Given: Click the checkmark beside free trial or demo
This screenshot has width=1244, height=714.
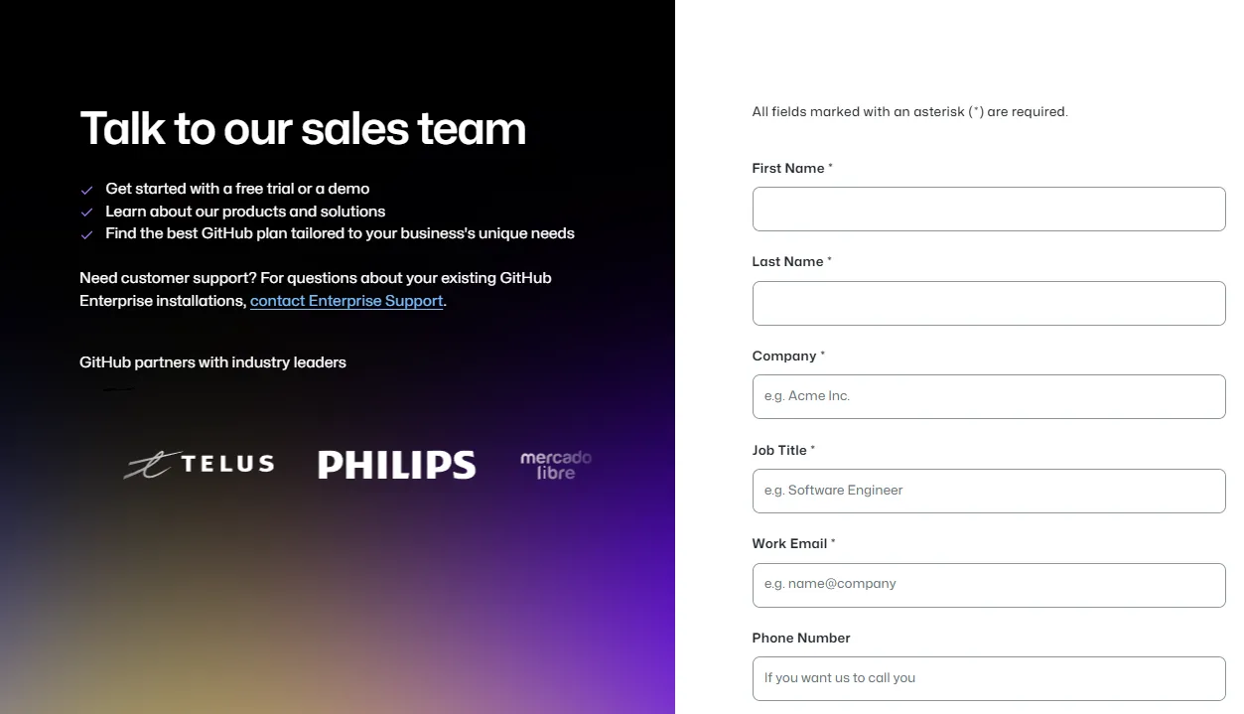Looking at the screenshot, I should pyautogui.click(x=87, y=190).
